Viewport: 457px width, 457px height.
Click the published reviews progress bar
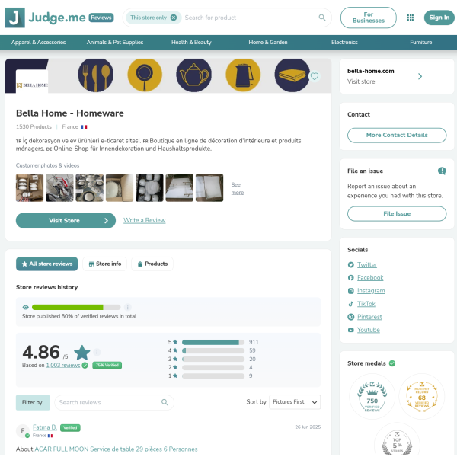[76, 307]
